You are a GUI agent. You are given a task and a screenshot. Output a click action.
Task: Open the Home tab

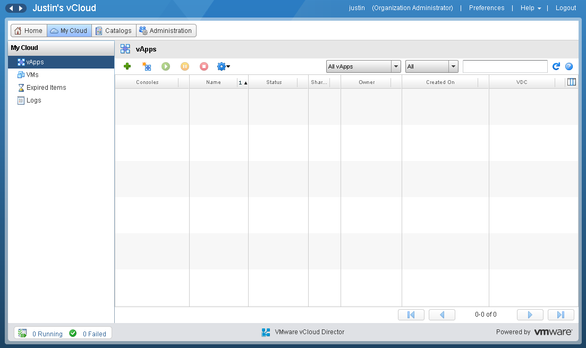tap(29, 31)
